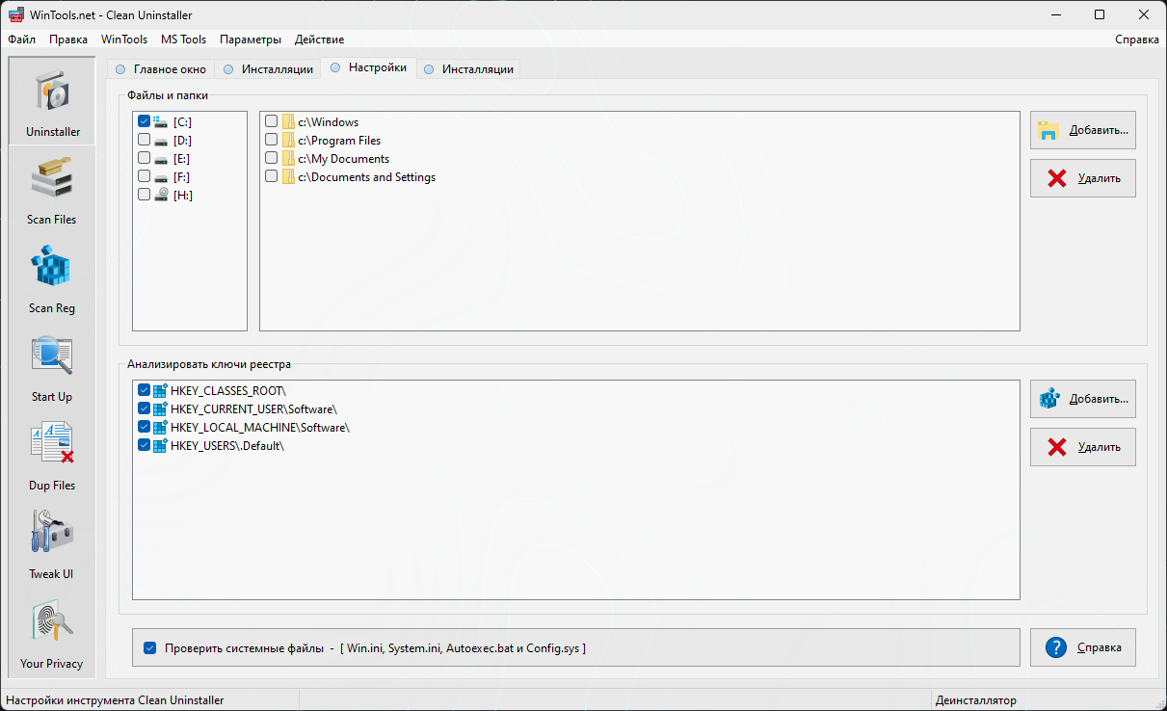Click Удалить button for files and folders

coord(1082,178)
